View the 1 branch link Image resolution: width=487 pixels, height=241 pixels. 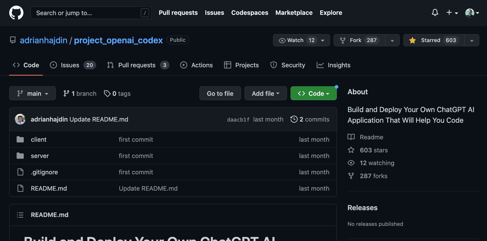click(80, 94)
